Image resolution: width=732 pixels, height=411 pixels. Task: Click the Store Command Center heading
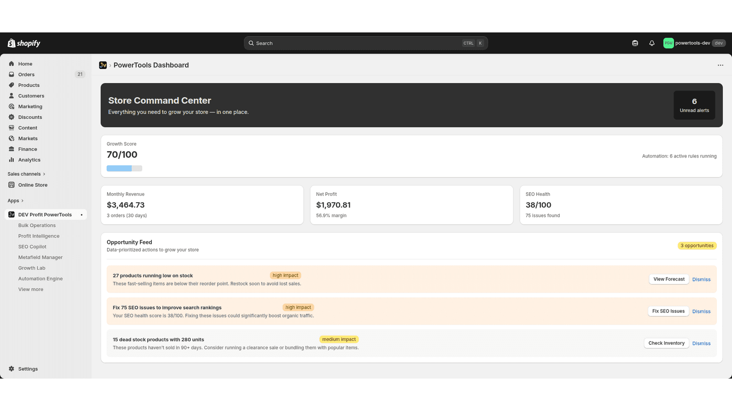pyautogui.click(x=160, y=100)
